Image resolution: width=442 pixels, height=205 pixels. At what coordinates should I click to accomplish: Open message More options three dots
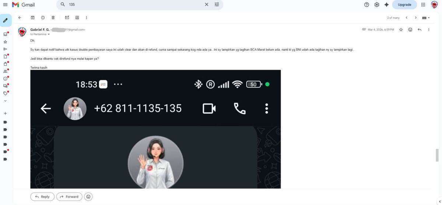(428, 29)
